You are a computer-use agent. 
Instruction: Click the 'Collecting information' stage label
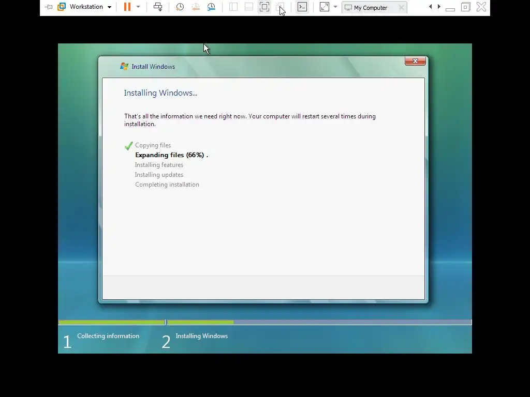(x=108, y=336)
